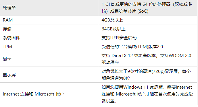This screenshot has width=198, height=107.
Task: Click the 64GB及以上 storage value
Action: (x=114, y=29)
